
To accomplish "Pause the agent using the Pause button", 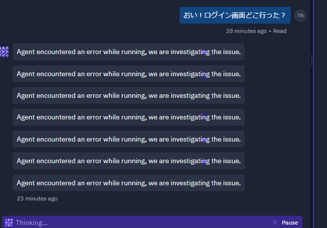I will click(286, 223).
